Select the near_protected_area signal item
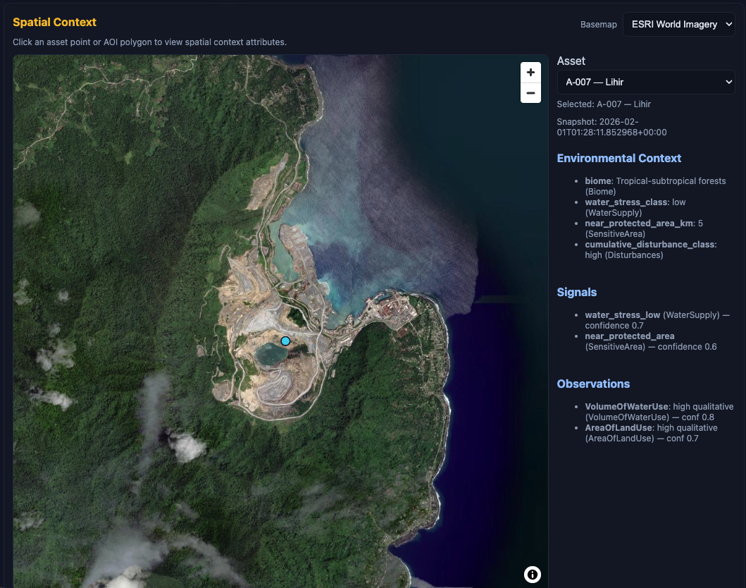 649,341
